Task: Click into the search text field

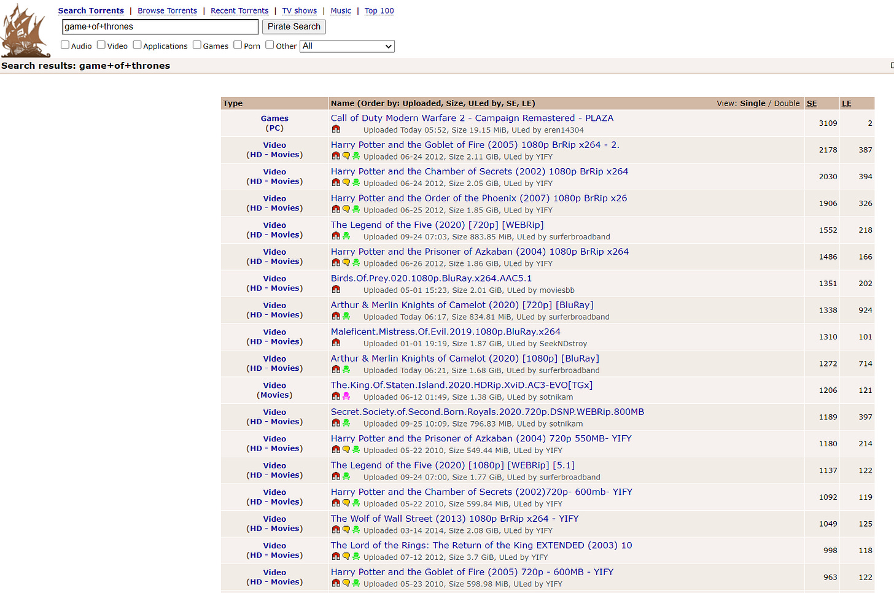Action: pyautogui.click(x=160, y=27)
